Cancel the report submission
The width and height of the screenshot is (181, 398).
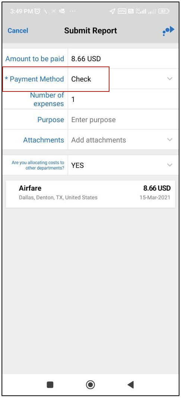tap(18, 31)
